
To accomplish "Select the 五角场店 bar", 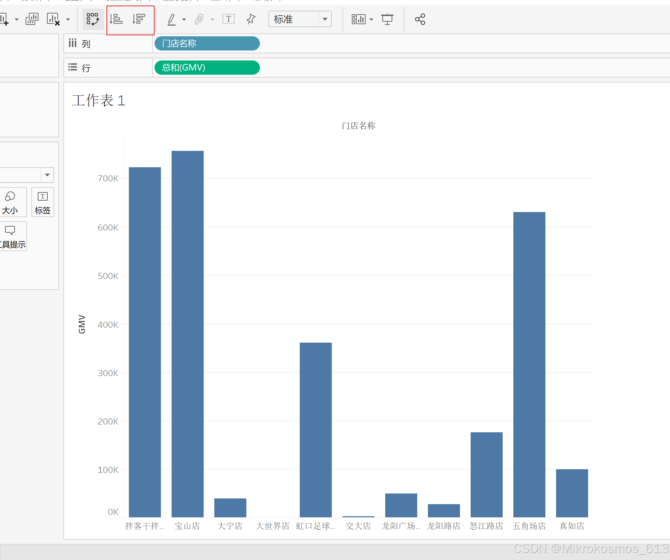I will (x=529, y=364).
